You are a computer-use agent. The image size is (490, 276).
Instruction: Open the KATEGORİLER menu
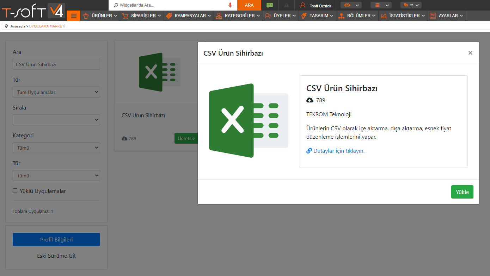238,16
